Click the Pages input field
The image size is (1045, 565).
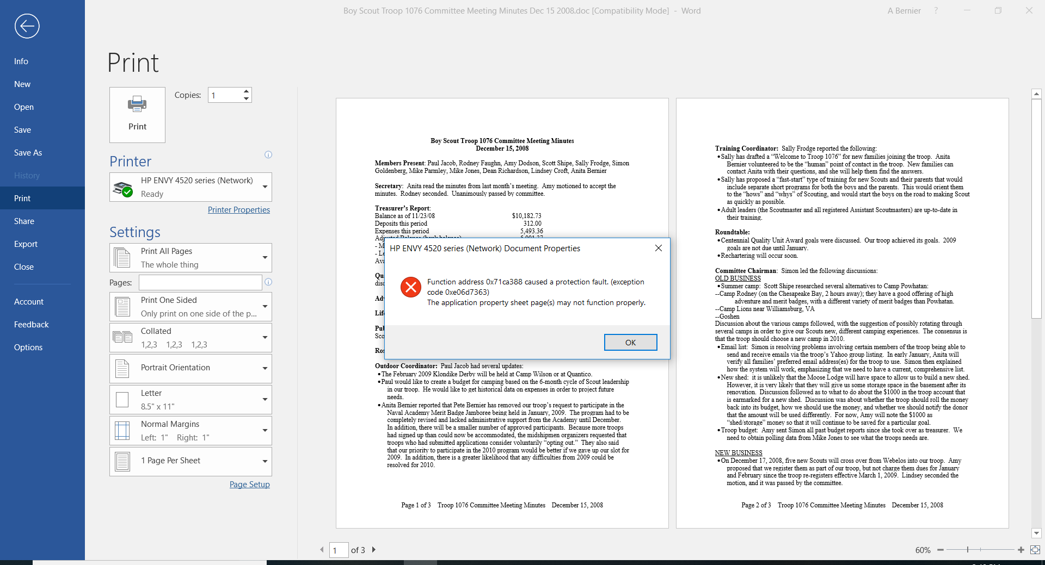point(200,283)
